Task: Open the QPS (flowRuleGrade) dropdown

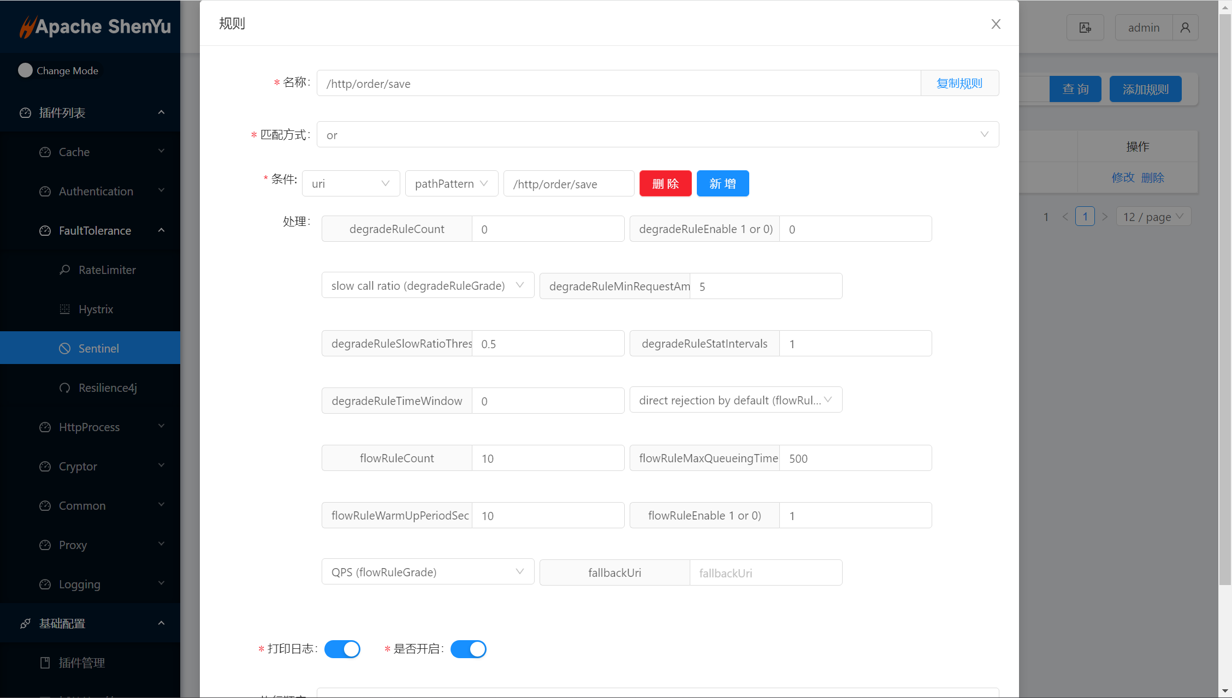Action: 428,572
